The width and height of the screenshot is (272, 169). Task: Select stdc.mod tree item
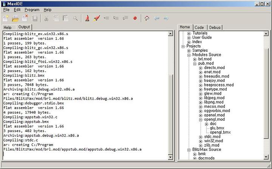[x=212, y=137]
